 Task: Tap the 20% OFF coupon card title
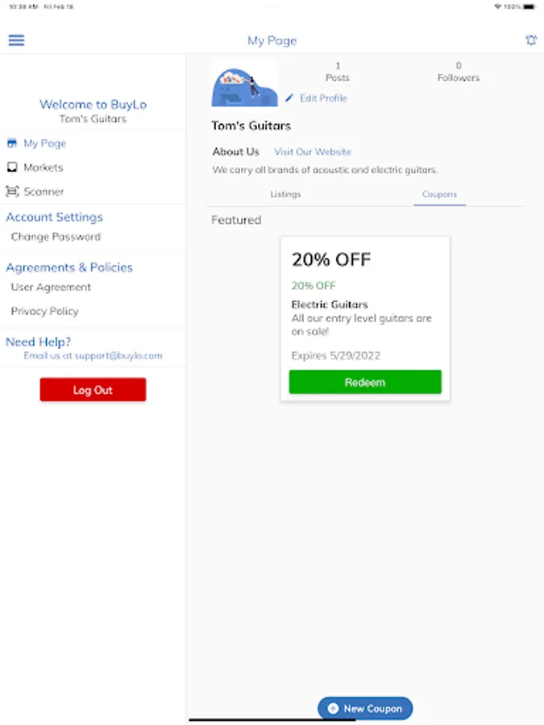[331, 259]
